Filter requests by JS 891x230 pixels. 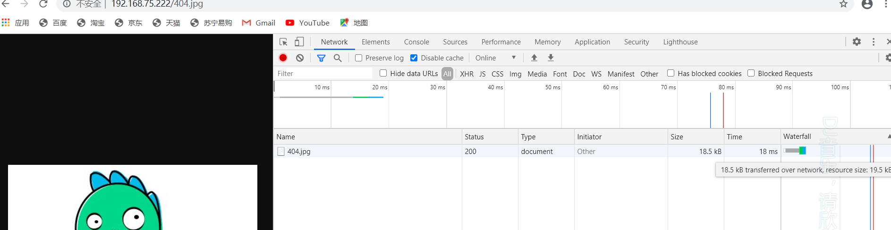[482, 74]
